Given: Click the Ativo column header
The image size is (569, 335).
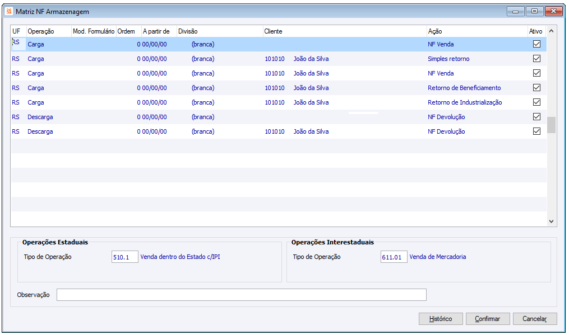Looking at the screenshot, I should pos(536,31).
